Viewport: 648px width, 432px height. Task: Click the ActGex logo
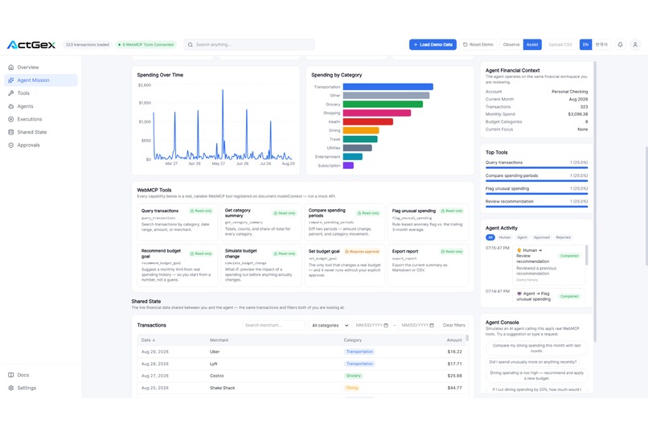(x=31, y=44)
